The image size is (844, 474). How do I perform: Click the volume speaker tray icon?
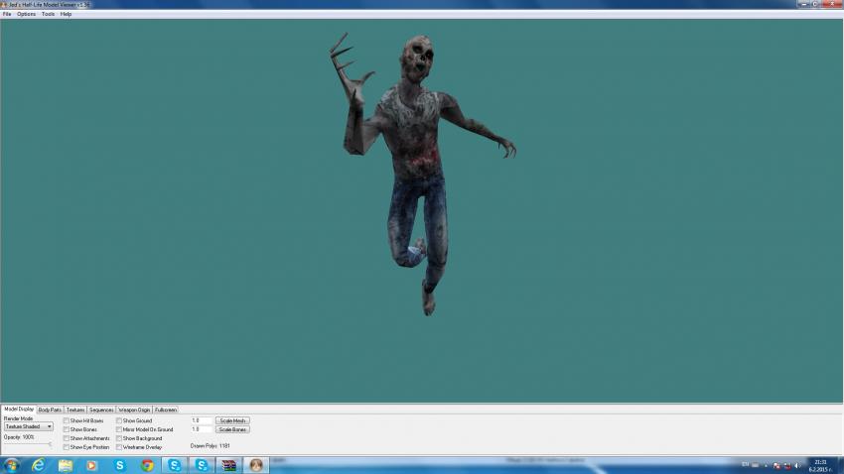797,465
